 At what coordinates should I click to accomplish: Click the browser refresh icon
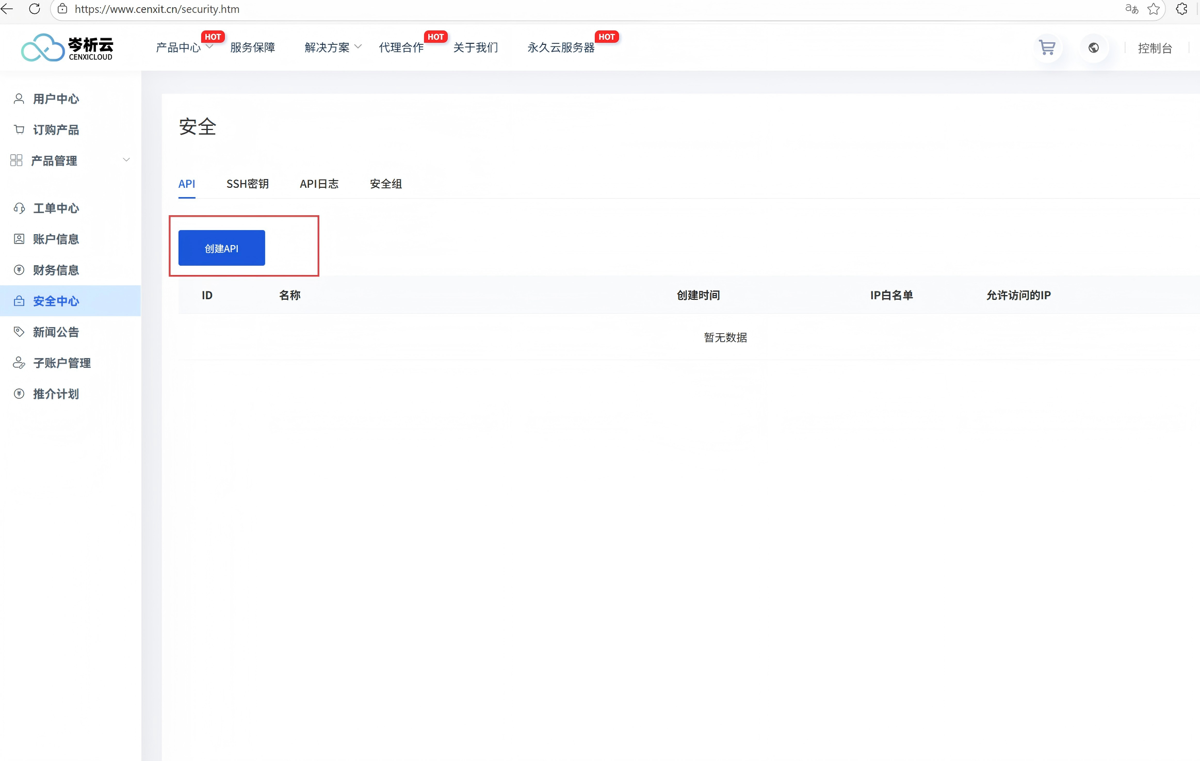(35, 9)
